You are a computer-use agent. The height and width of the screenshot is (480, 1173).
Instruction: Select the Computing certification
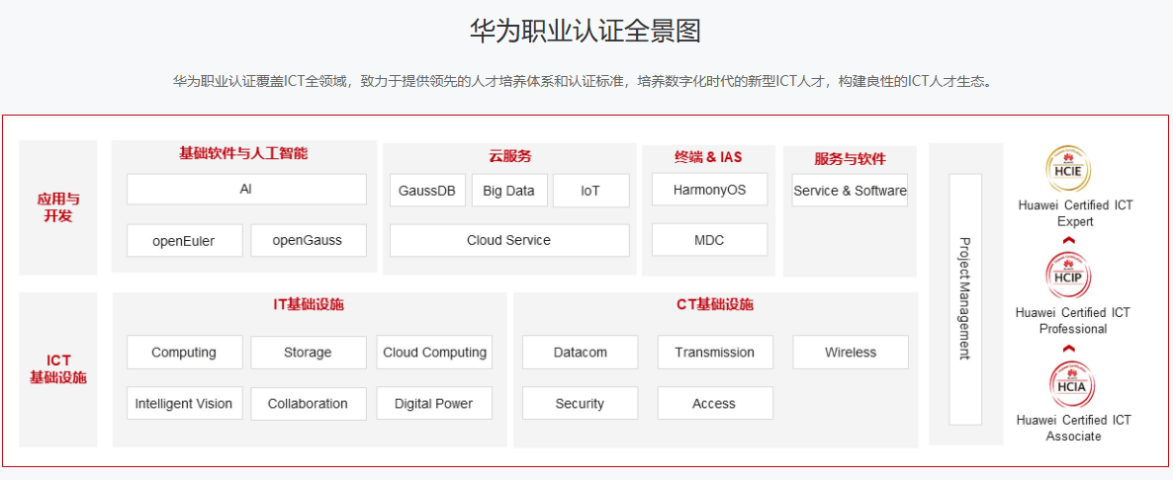[x=184, y=353]
